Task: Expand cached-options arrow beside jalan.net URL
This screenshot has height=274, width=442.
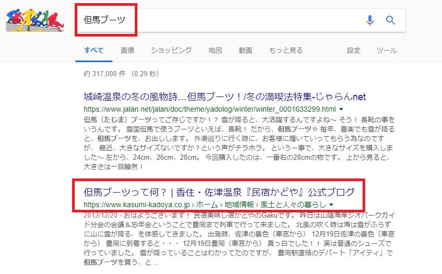Action: pos(341,109)
